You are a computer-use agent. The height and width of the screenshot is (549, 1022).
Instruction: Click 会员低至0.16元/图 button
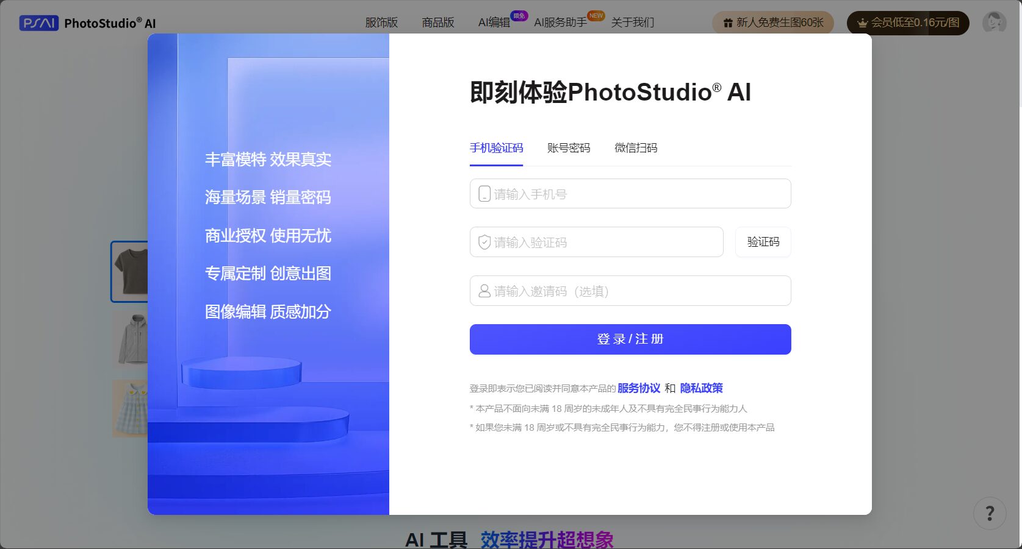[x=908, y=23]
